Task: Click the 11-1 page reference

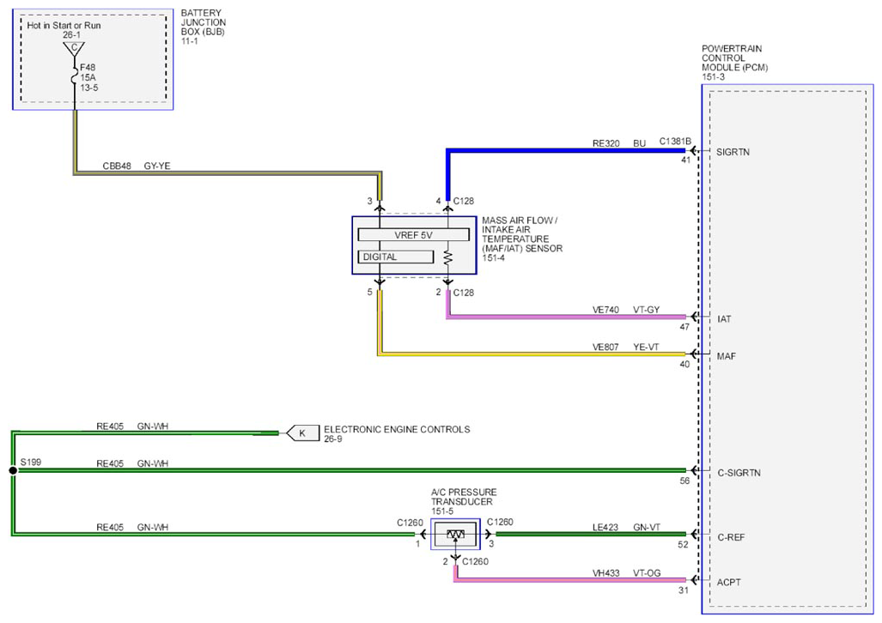Action: (190, 41)
